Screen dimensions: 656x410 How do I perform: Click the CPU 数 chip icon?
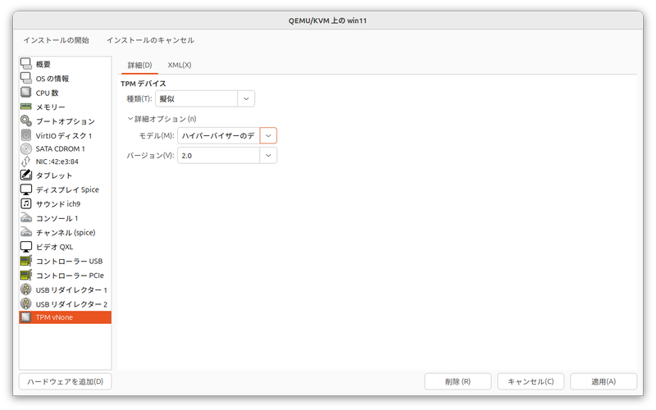pyautogui.click(x=26, y=92)
